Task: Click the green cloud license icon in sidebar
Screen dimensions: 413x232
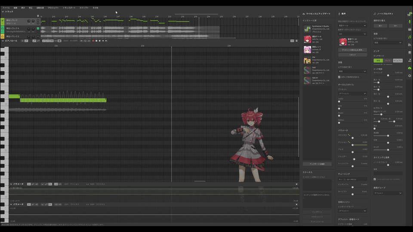Action: tap(409, 68)
